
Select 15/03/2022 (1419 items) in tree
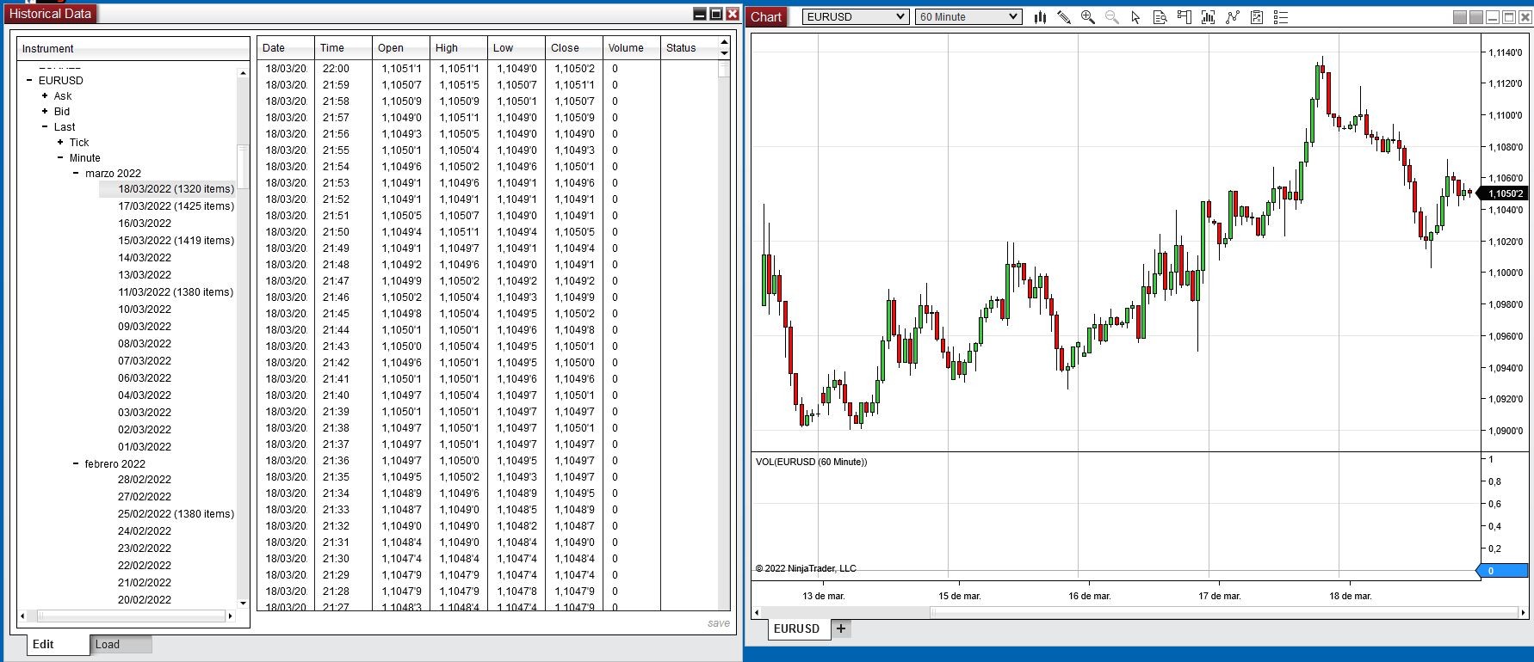tap(176, 241)
